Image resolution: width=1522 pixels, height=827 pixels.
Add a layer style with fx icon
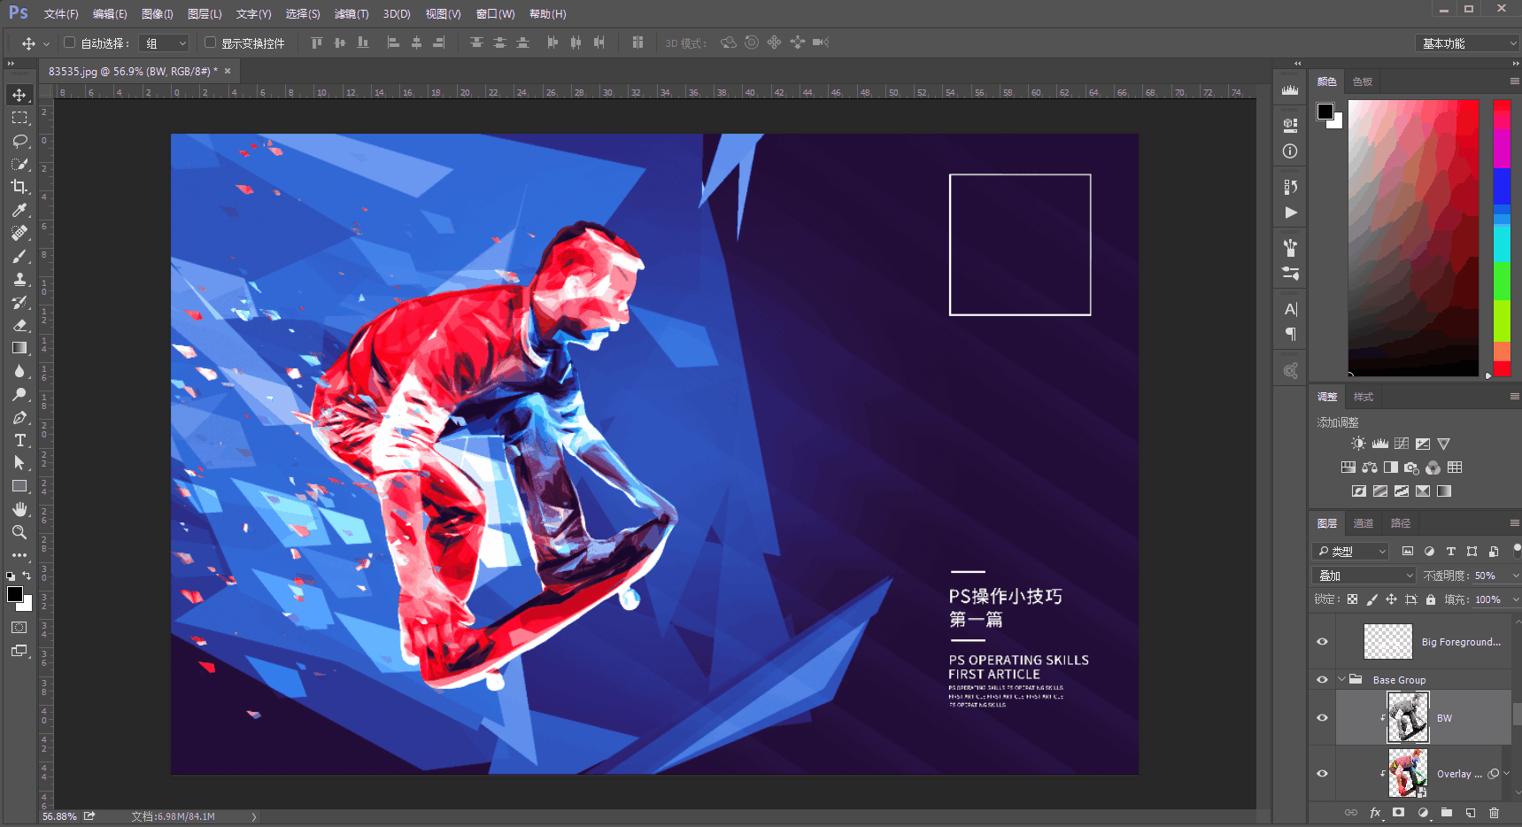(x=1375, y=812)
